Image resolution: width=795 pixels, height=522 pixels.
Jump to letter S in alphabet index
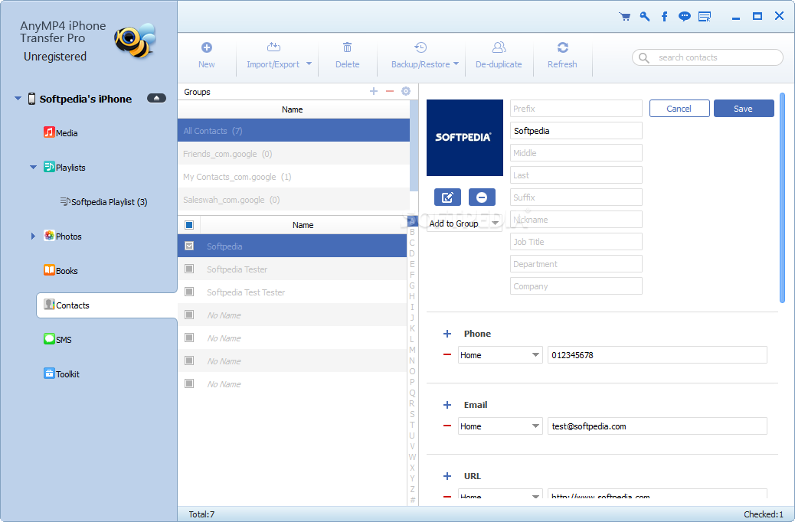(412, 414)
